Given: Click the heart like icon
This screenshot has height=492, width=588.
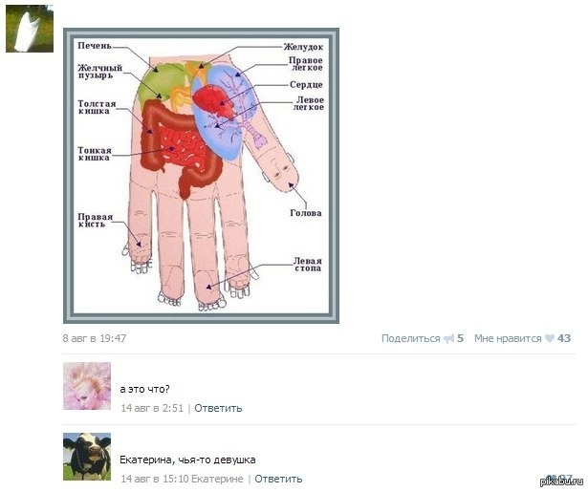Looking at the screenshot, I should click(550, 338).
